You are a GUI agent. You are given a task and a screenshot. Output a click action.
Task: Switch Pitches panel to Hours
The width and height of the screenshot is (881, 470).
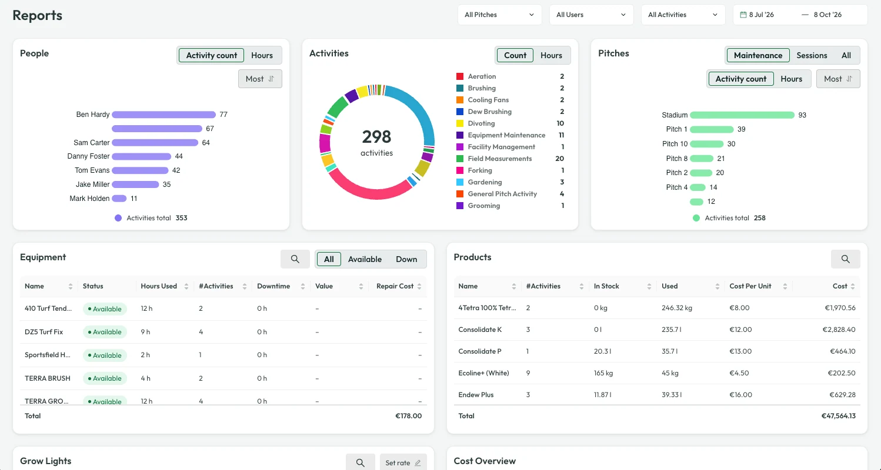point(792,79)
